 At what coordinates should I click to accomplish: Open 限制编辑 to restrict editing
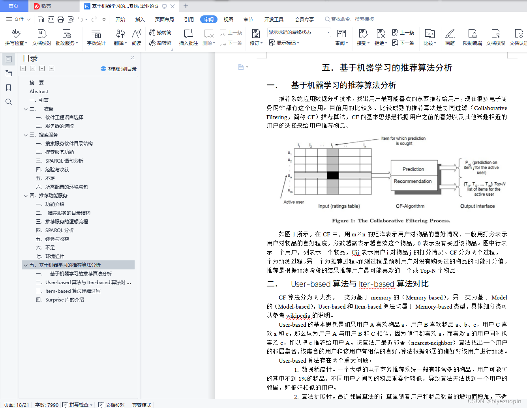(472, 37)
